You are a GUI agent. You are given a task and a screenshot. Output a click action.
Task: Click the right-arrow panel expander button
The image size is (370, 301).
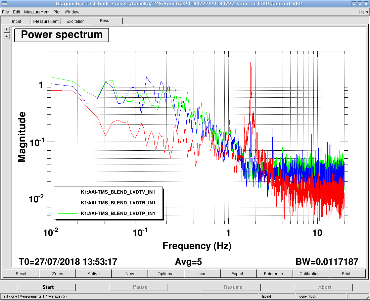[7, 30]
